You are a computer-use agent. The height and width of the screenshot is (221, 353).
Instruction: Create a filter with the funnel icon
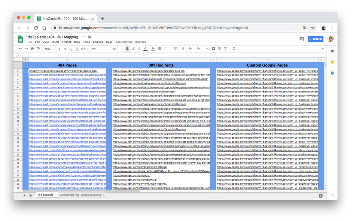tap(226, 49)
